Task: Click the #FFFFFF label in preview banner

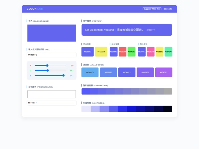Action: click(x=151, y=30)
